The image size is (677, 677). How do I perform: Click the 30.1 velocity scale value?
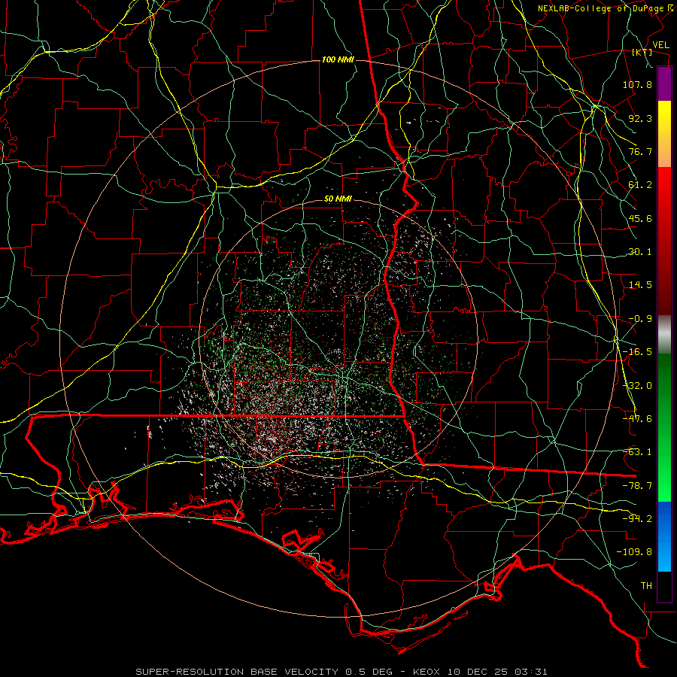click(x=640, y=252)
